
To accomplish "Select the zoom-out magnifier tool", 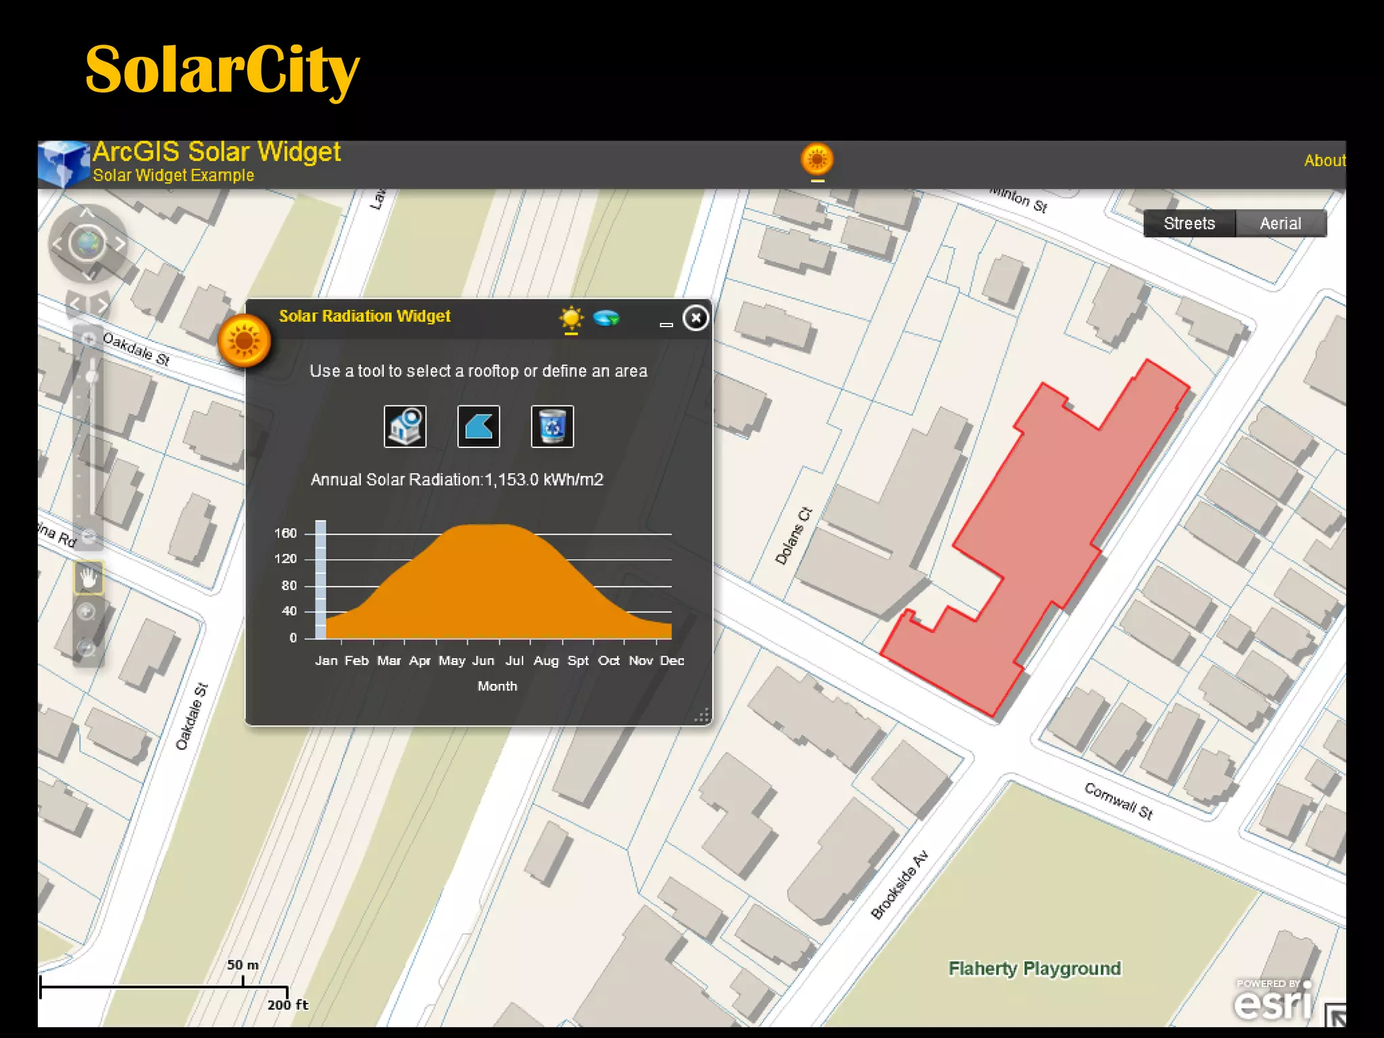I will [x=86, y=647].
